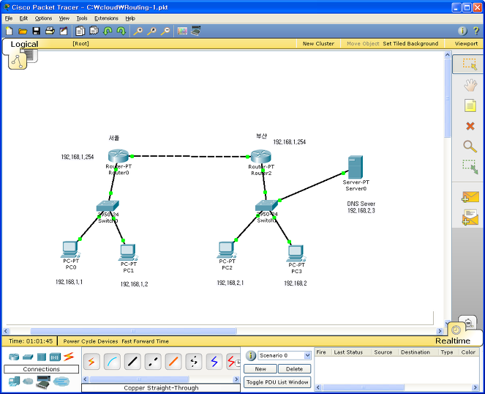
Task: Pick the Copper Straight-Through cable
Action: (132, 362)
